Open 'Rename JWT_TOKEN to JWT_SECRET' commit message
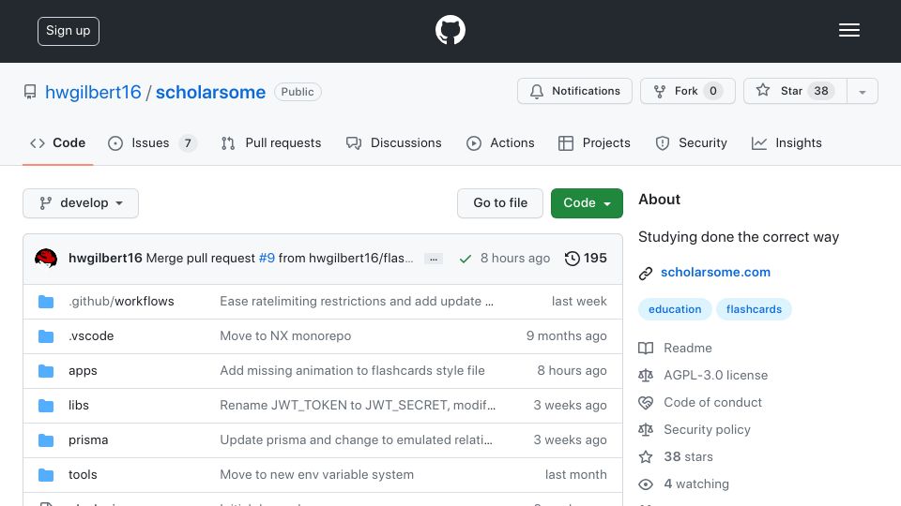Screen dimensions: 901x506 [358, 405]
